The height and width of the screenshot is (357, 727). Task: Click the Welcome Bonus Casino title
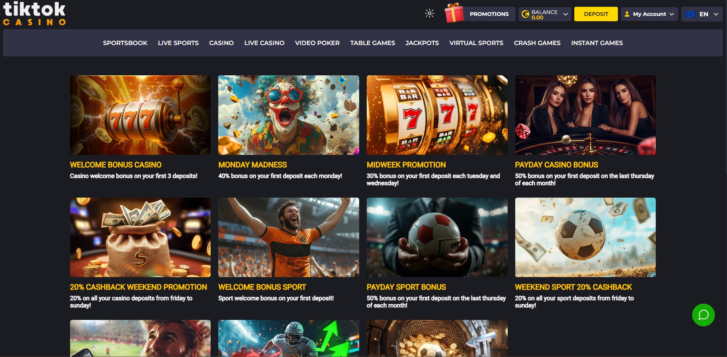pyautogui.click(x=116, y=165)
